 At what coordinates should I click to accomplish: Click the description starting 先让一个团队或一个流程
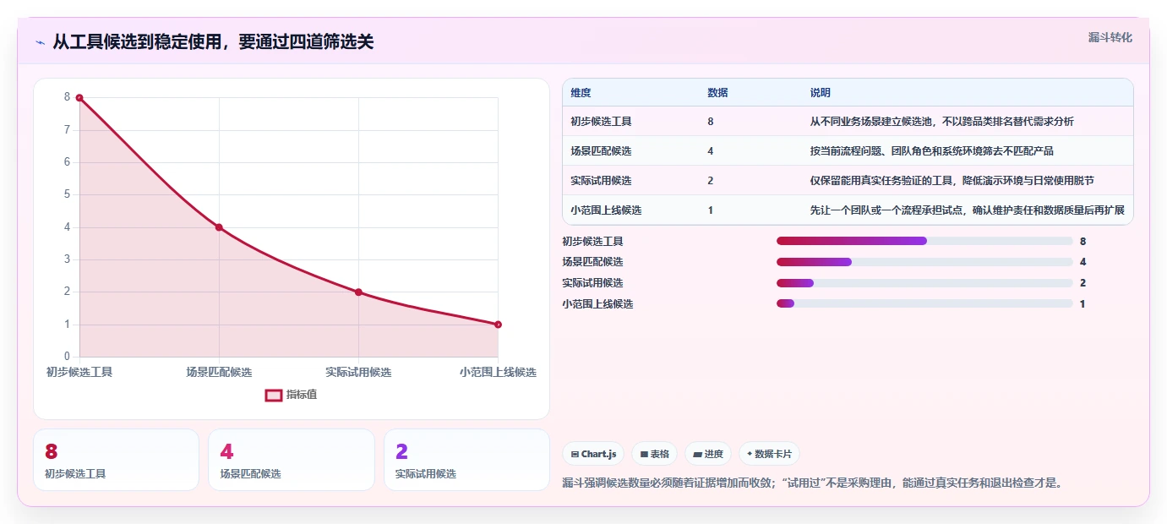pyautogui.click(x=967, y=210)
